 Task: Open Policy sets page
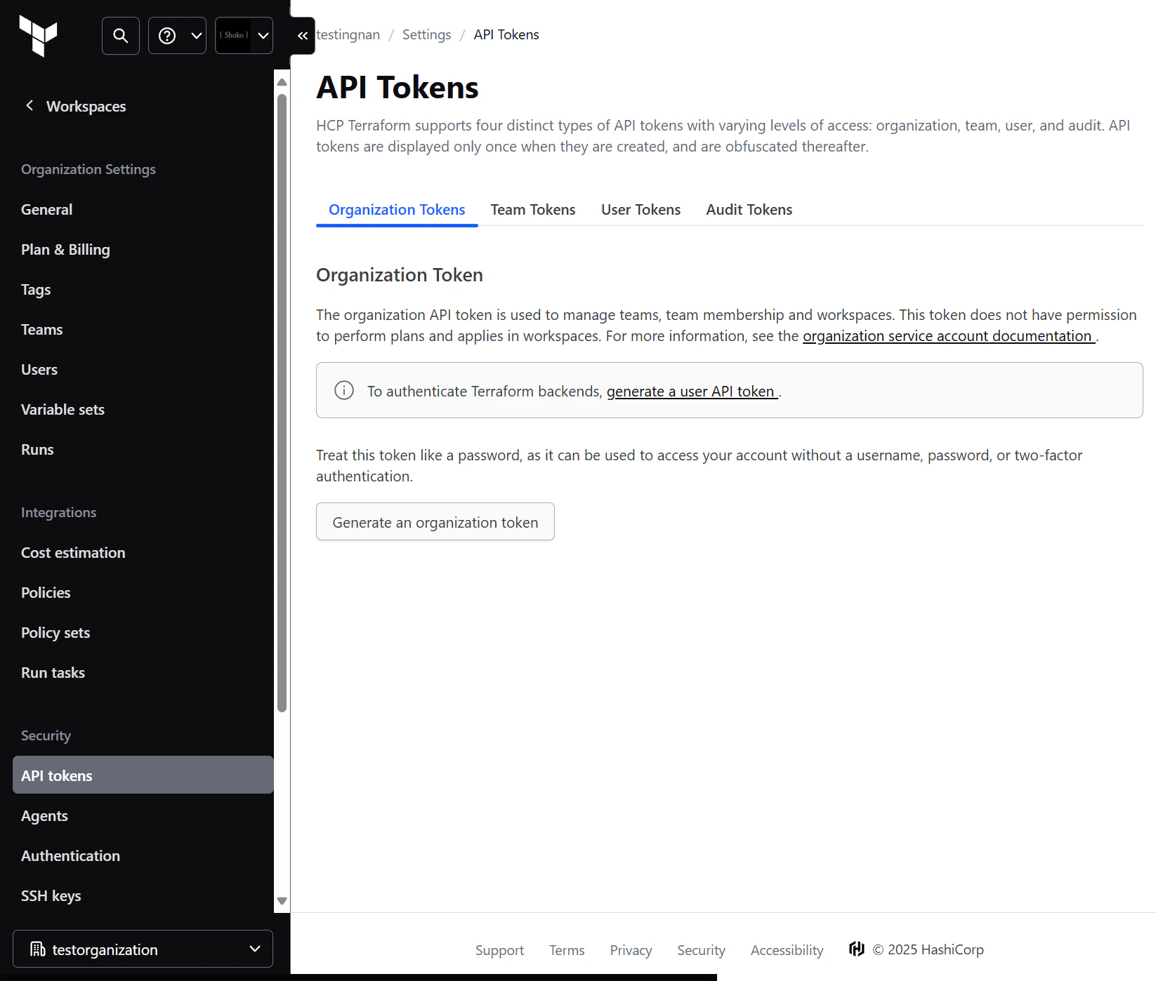pyautogui.click(x=55, y=632)
